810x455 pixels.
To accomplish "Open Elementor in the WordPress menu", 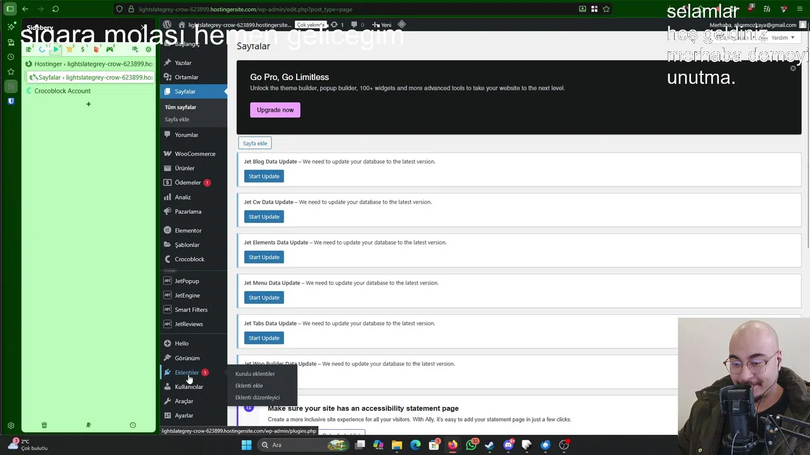I will [x=193, y=231].
